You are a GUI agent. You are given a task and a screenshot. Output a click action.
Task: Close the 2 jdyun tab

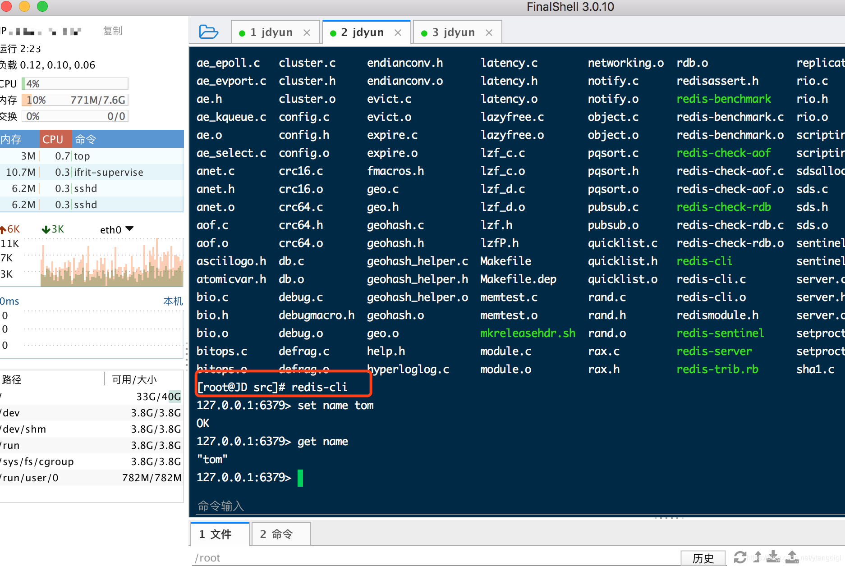pyautogui.click(x=398, y=32)
